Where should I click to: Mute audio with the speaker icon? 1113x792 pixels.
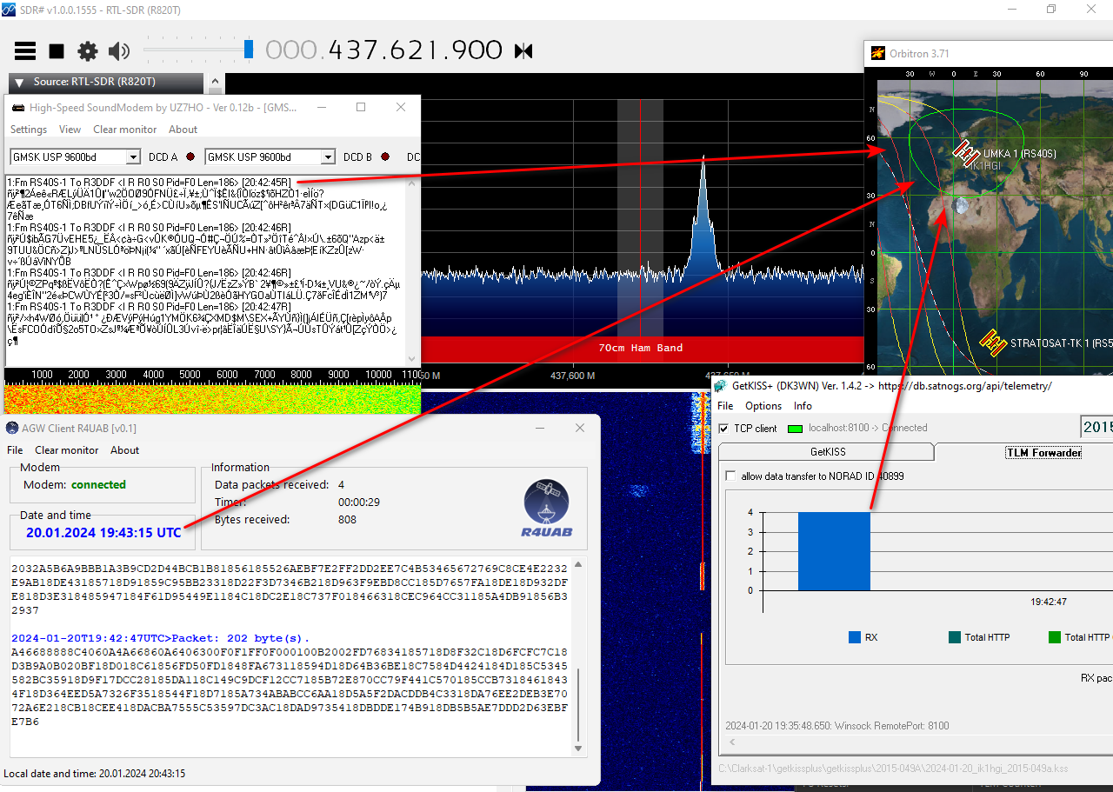[119, 51]
